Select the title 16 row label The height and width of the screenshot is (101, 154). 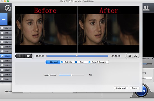pos(8,28)
